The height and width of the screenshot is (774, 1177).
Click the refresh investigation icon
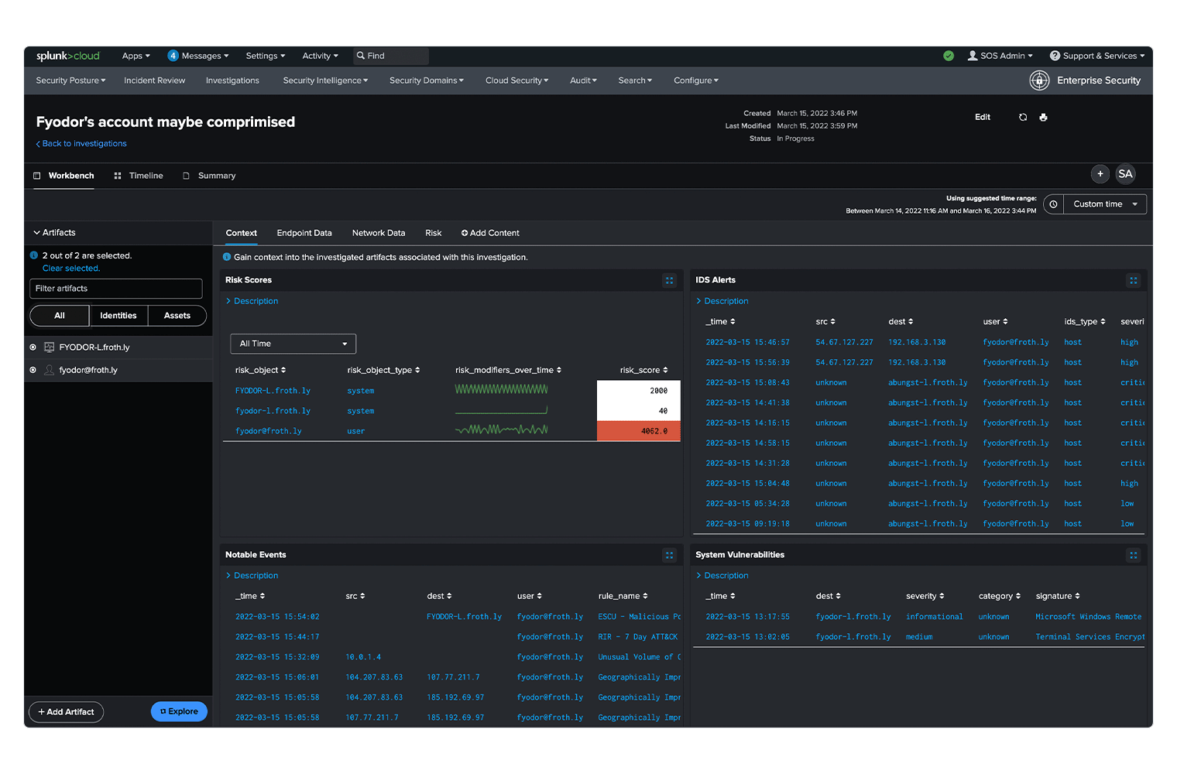click(x=1023, y=117)
